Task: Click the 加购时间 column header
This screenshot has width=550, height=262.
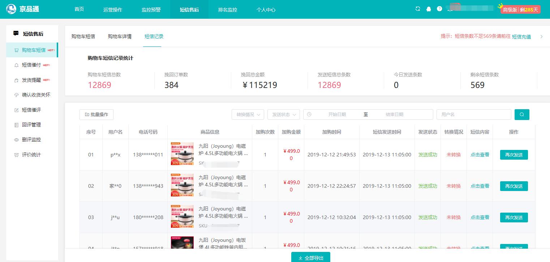Action: [x=332, y=132]
